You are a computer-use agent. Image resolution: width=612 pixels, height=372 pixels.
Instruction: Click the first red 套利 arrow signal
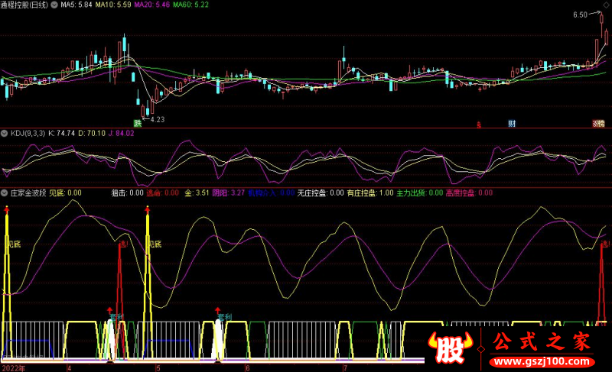pyautogui.click(x=116, y=315)
